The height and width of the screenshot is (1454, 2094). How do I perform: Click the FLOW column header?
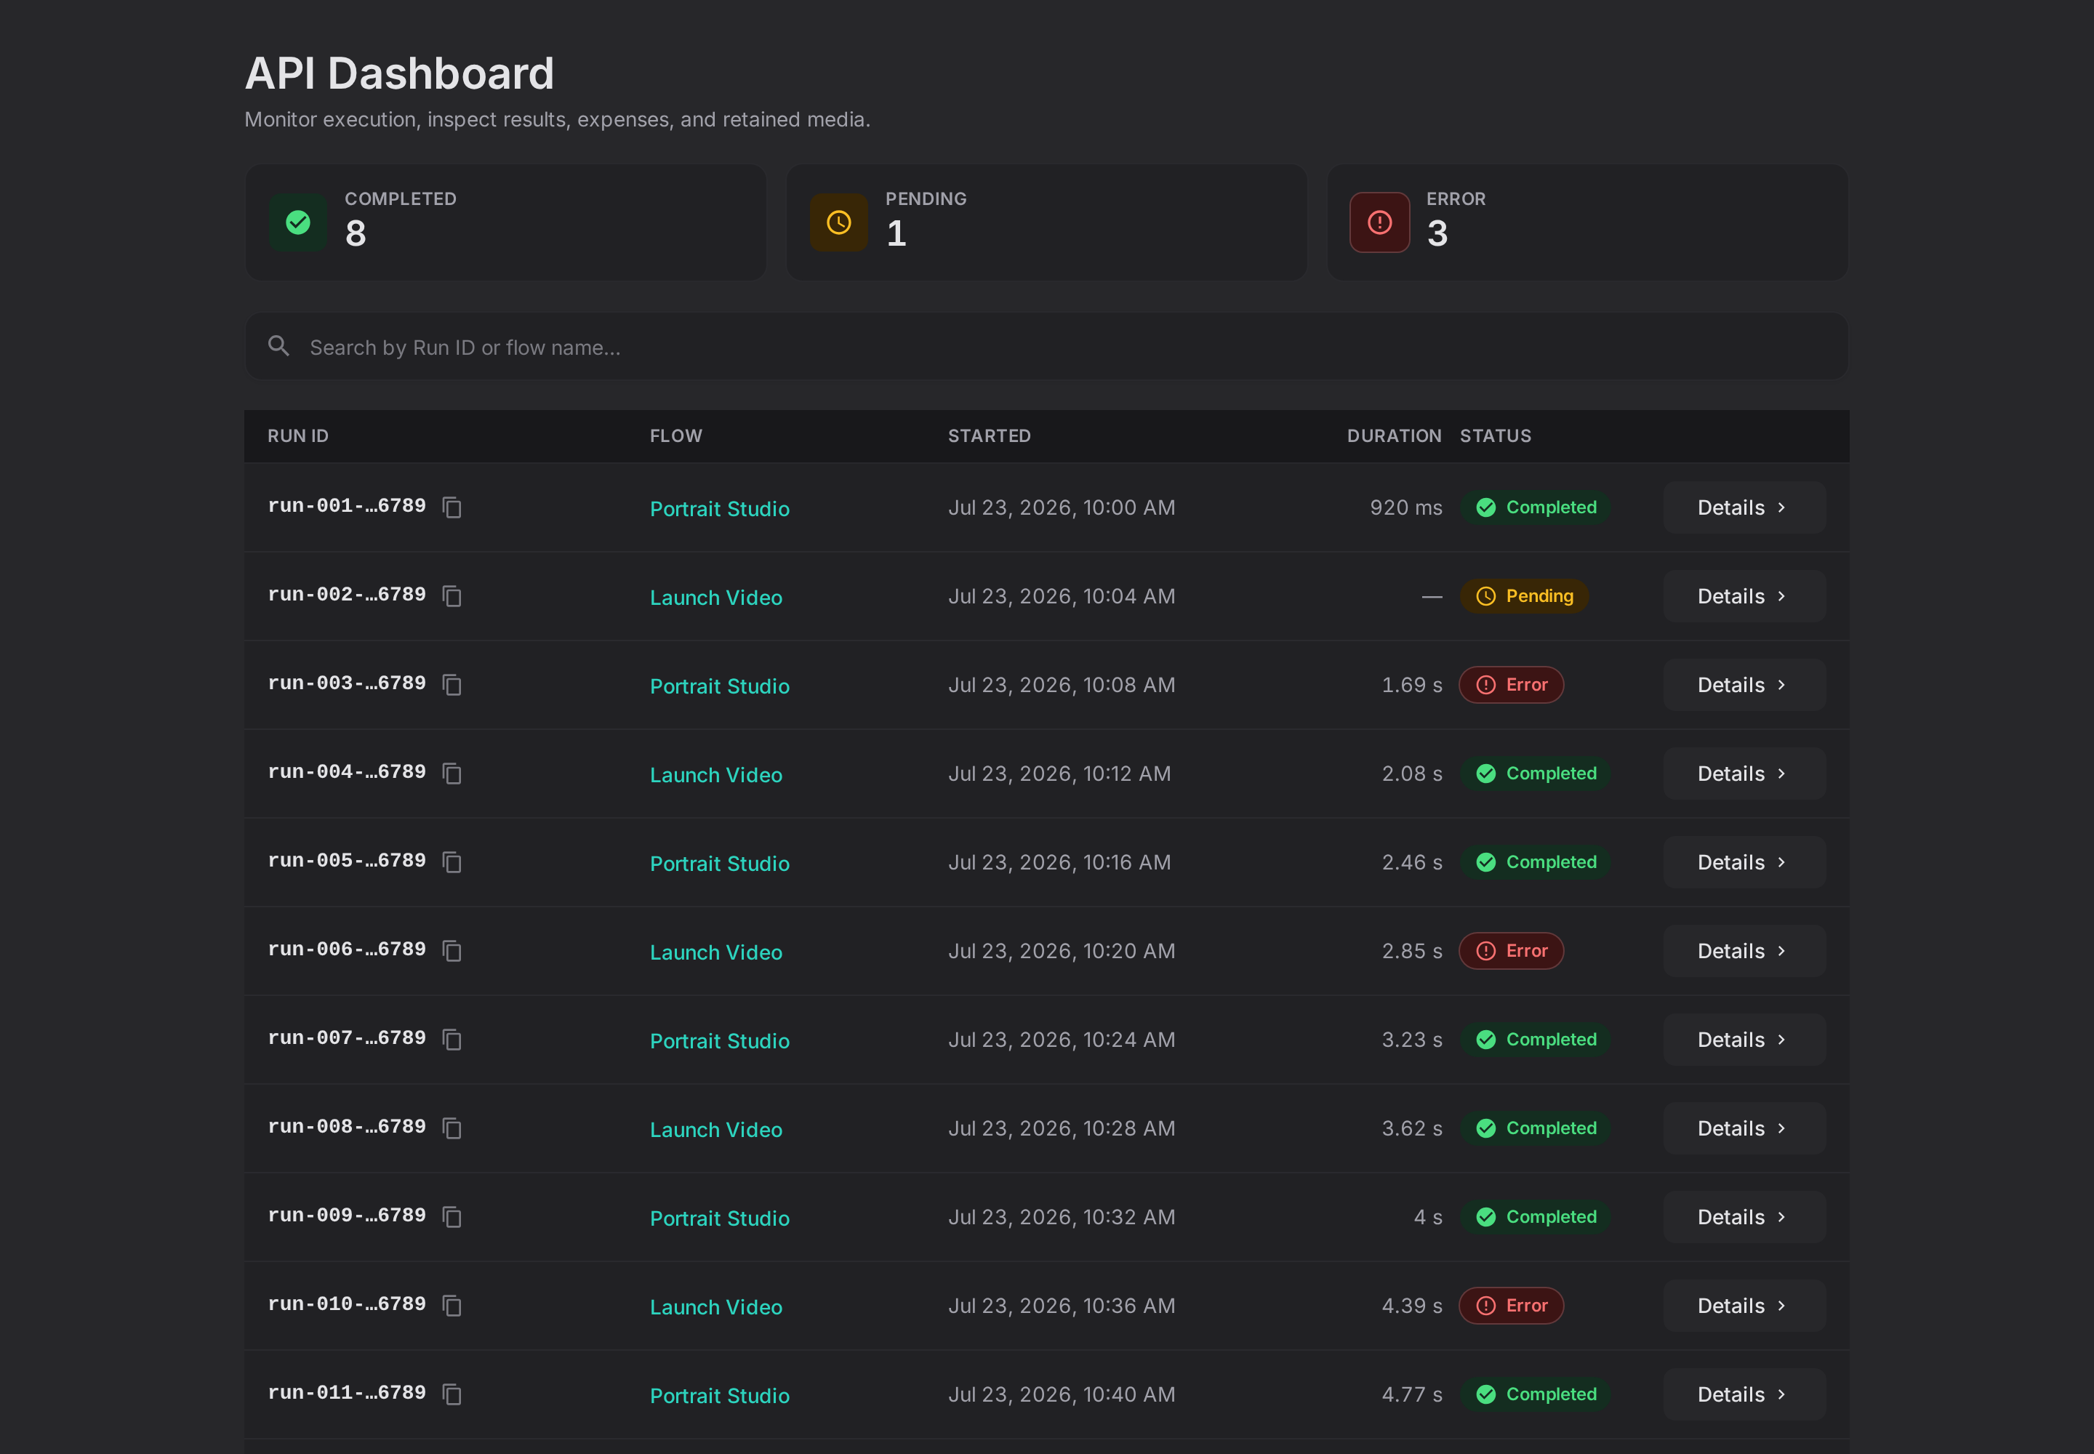[675, 435]
